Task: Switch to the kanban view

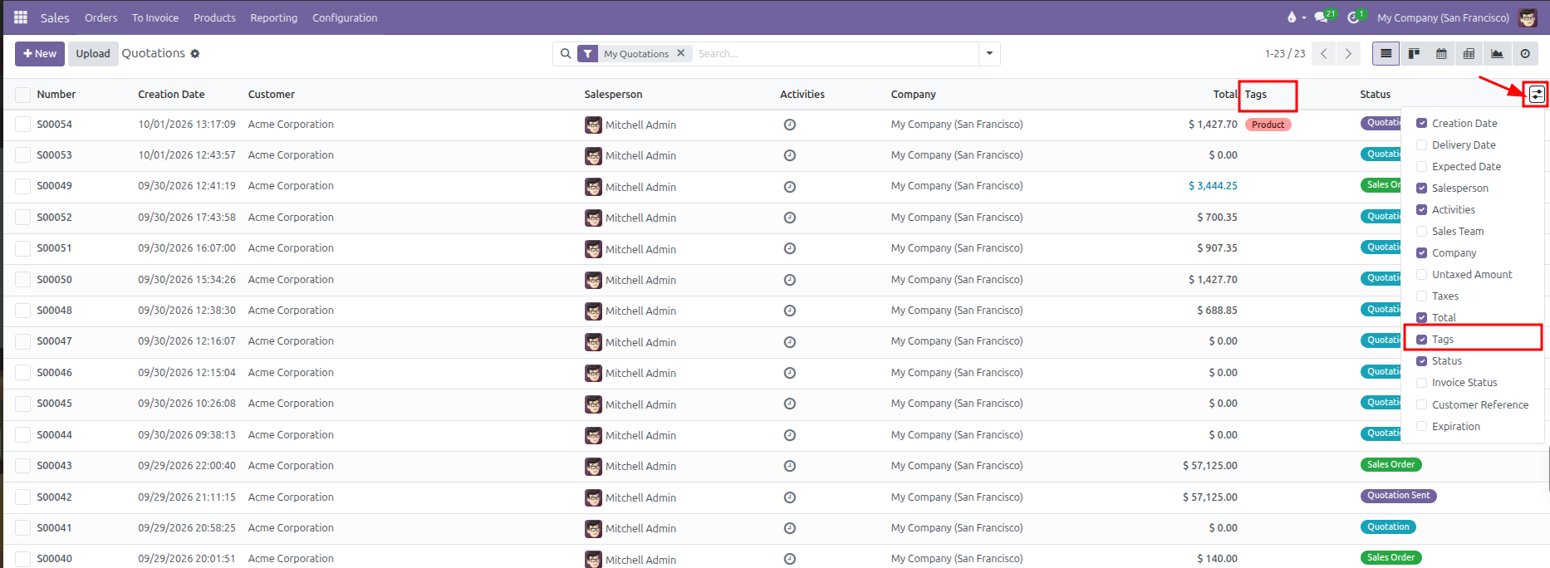Action: pos(1414,54)
